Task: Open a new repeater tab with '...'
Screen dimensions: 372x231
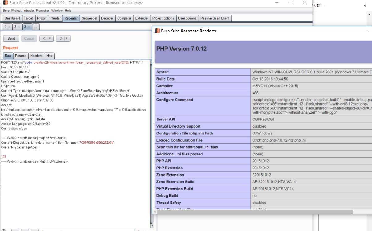Action: pos(36,27)
